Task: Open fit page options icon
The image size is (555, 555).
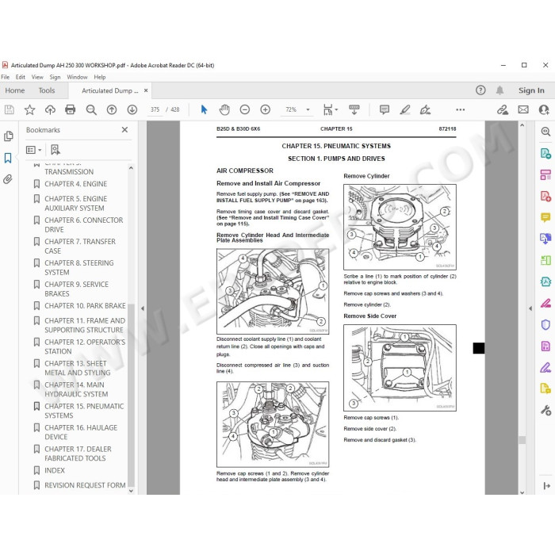Action: pos(331,109)
